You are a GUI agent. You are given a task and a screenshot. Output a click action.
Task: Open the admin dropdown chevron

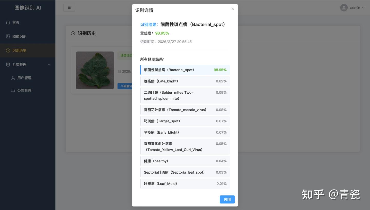coord(363,8)
